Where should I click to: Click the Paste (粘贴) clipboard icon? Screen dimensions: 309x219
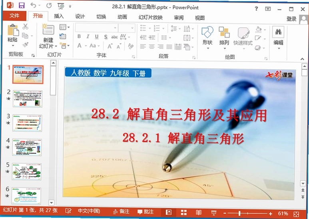[x=13, y=30]
